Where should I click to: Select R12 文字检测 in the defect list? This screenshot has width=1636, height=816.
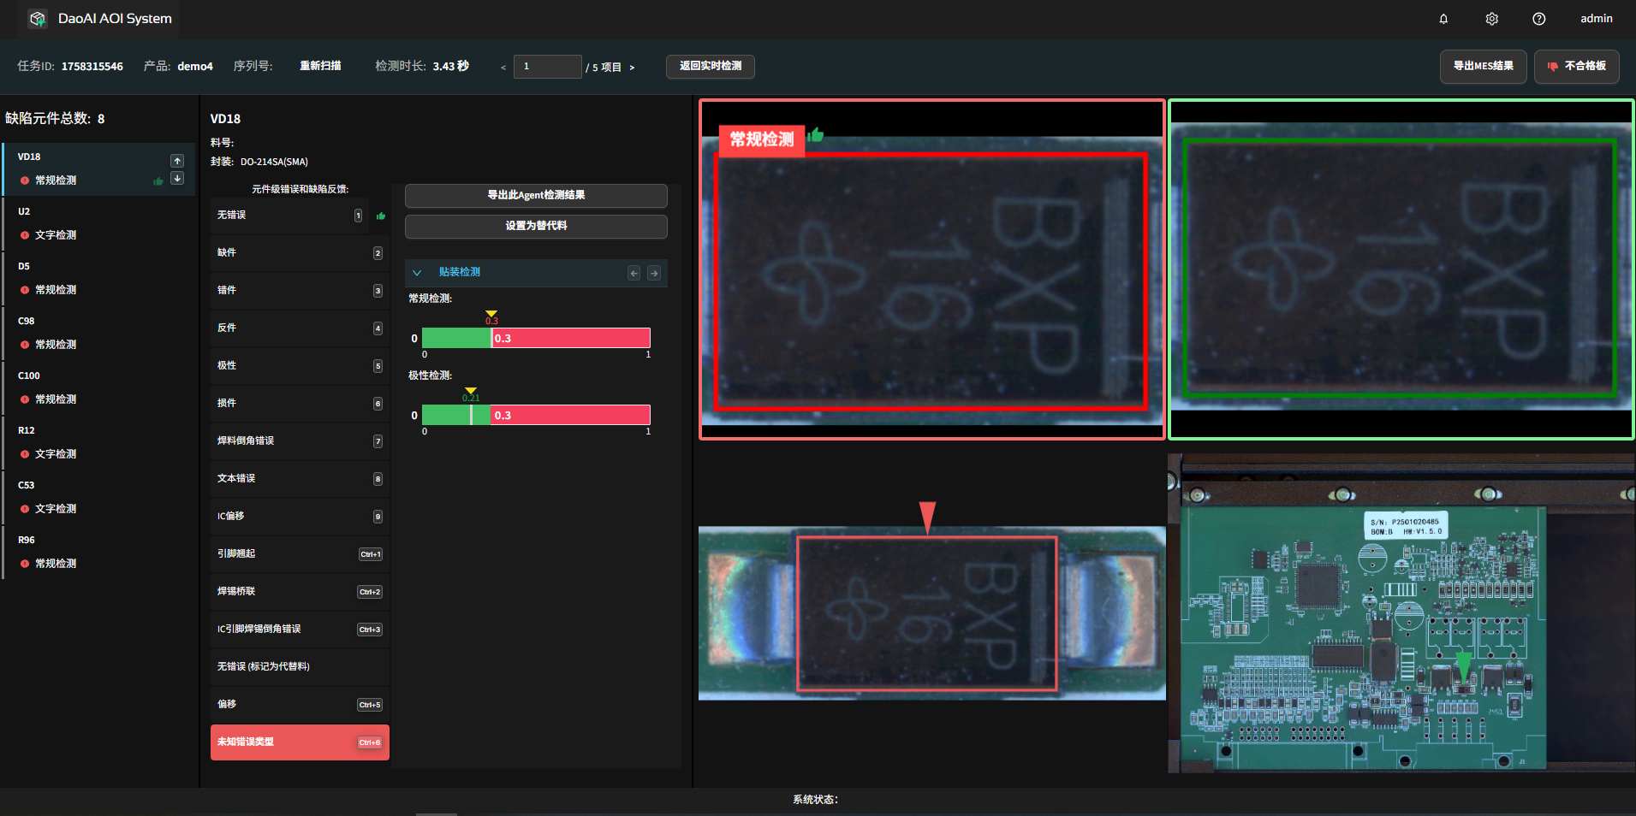coord(56,454)
